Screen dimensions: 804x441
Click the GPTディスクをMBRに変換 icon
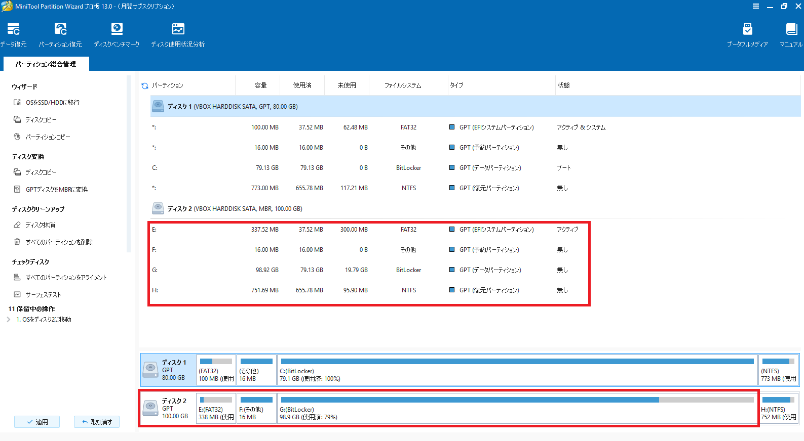17,189
